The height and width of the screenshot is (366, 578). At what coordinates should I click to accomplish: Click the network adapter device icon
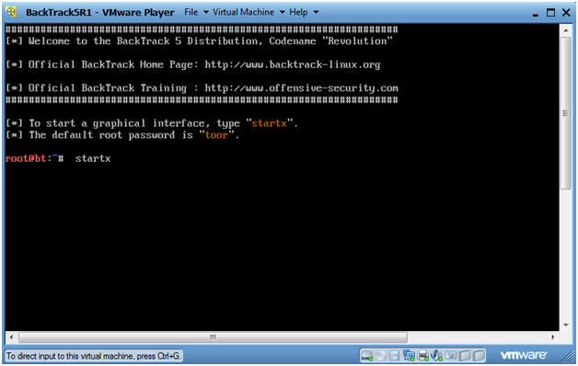pos(409,355)
